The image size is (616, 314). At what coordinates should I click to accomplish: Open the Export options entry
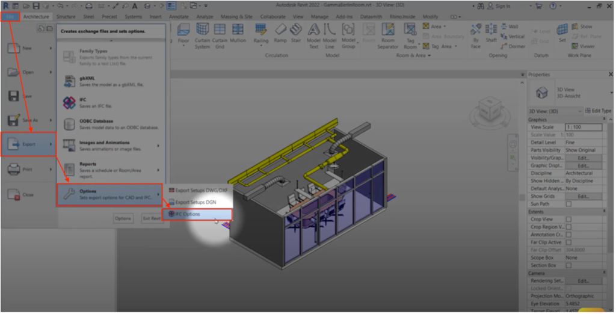[109, 194]
